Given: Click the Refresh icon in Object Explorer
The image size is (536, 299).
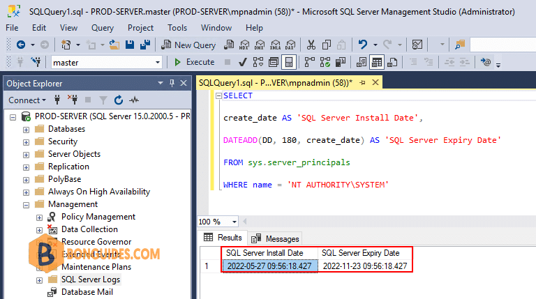Looking at the screenshot, I should click(x=118, y=100).
